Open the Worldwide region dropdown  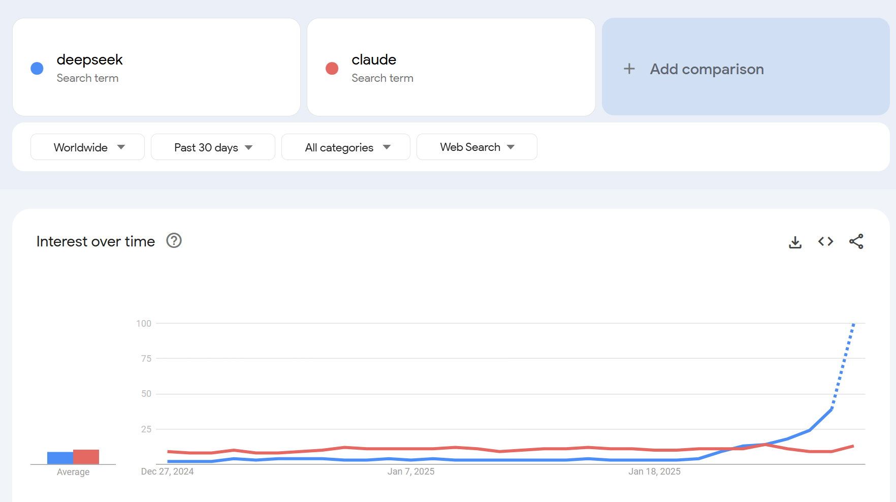click(87, 147)
